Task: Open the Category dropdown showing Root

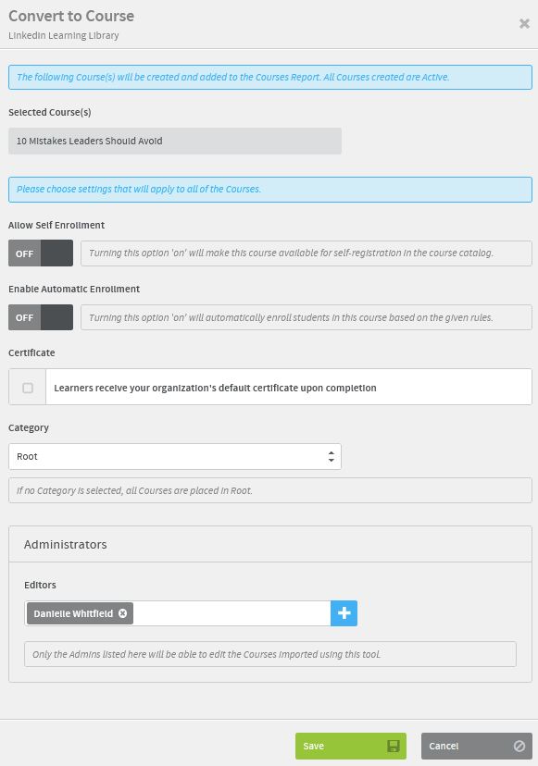Action: [x=175, y=456]
